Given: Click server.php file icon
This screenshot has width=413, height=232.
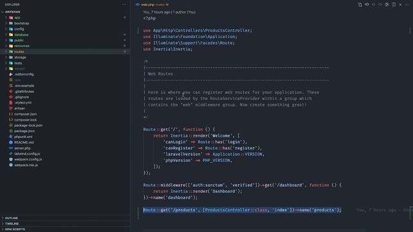Looking at the screenshot, I should pos(11,148).
